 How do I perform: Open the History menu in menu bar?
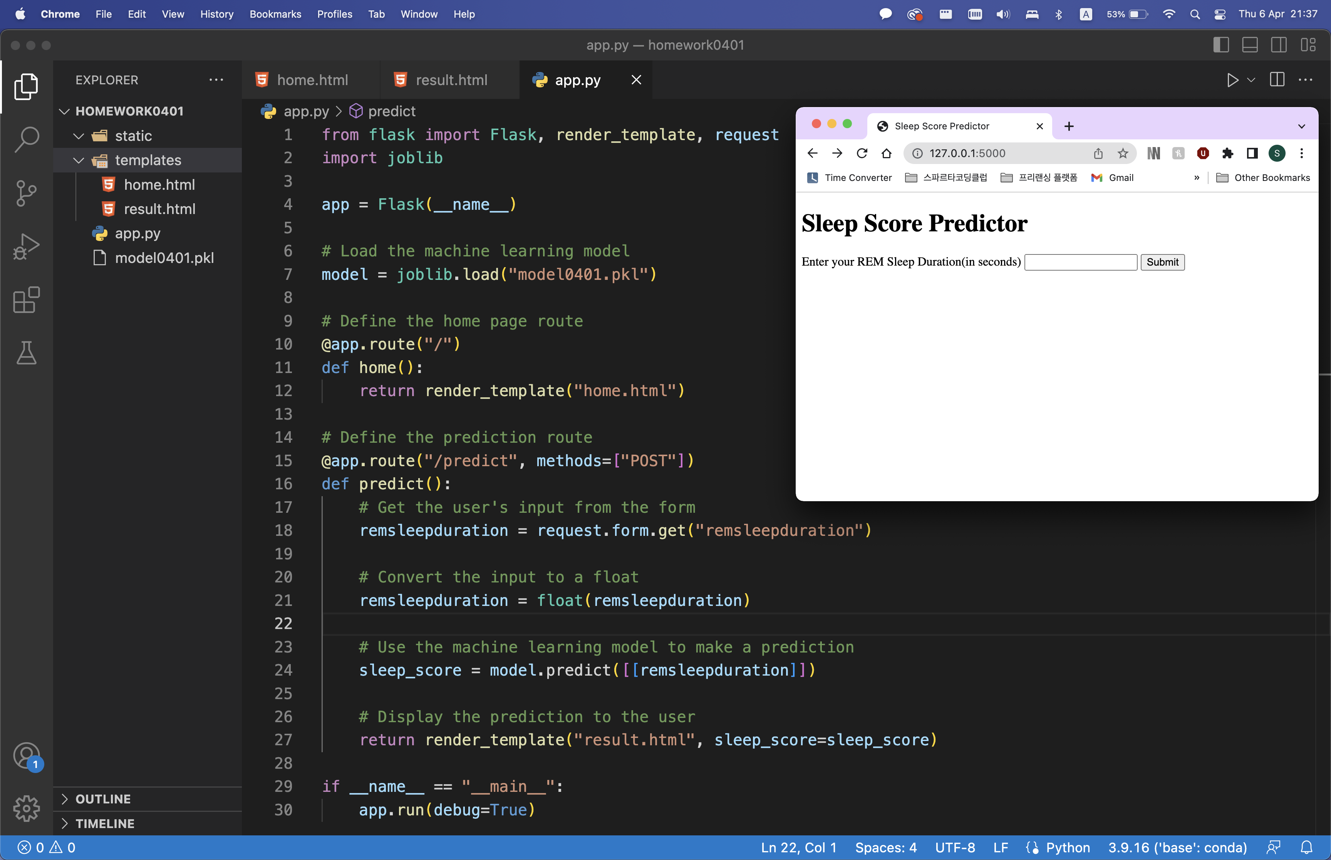(217, 14)
